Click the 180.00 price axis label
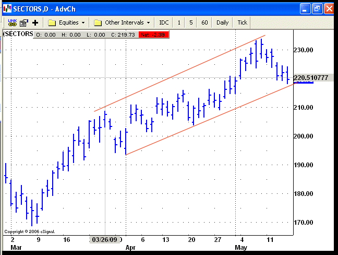This screenshot has width=338, height=255. tap(303, 194)
